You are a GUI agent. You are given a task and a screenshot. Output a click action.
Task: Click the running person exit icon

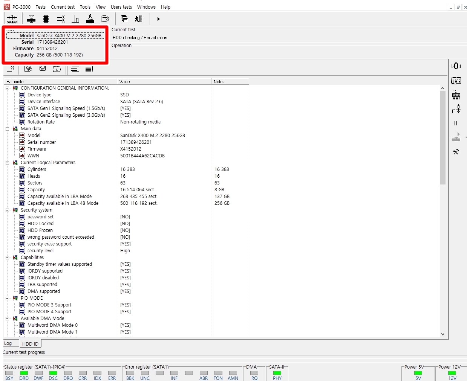(139, 18)
